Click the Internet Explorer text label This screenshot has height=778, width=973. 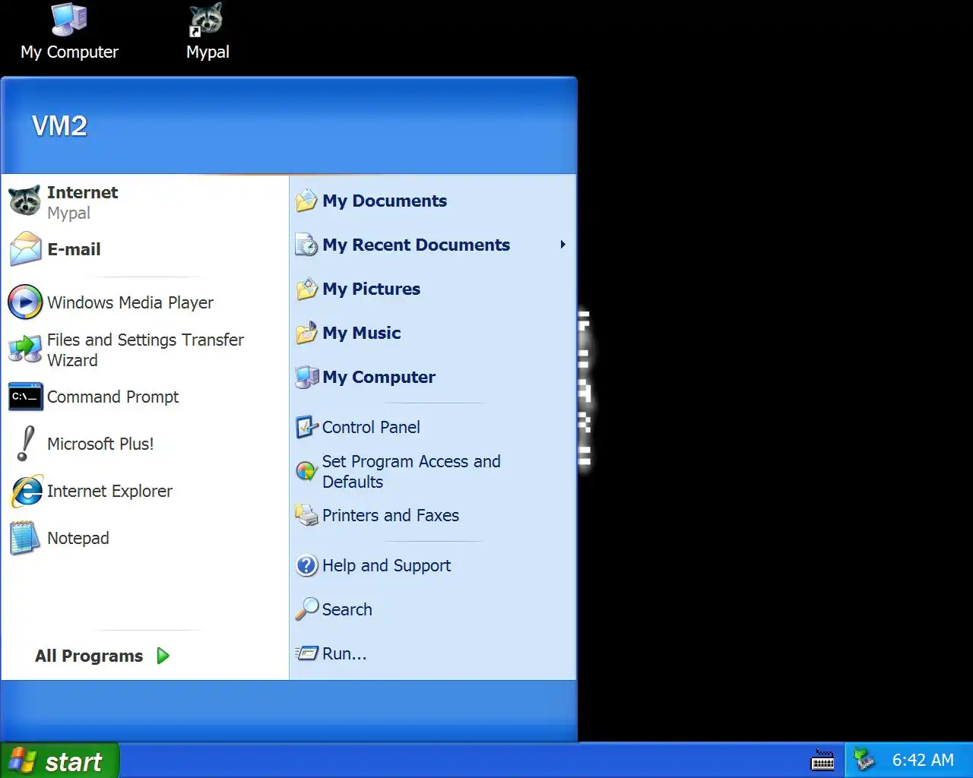(x=109, y=491)
